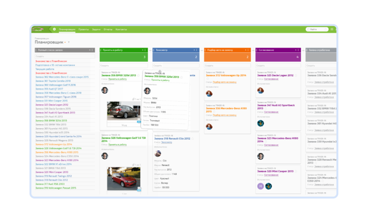Click the H avatar on Заявка 320 Mini Cooper
Image resolution: width=368 pixels, height=221 pixels.
tap(260, 186)
